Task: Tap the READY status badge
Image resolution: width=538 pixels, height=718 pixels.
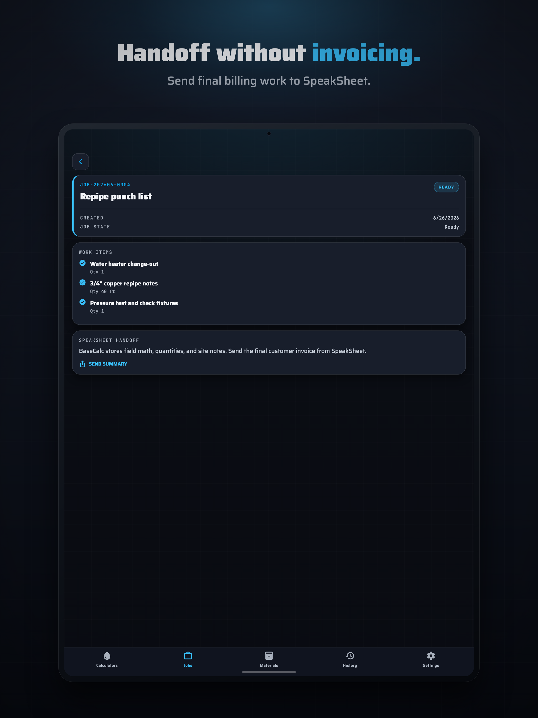Action: [x=446, y=187]
